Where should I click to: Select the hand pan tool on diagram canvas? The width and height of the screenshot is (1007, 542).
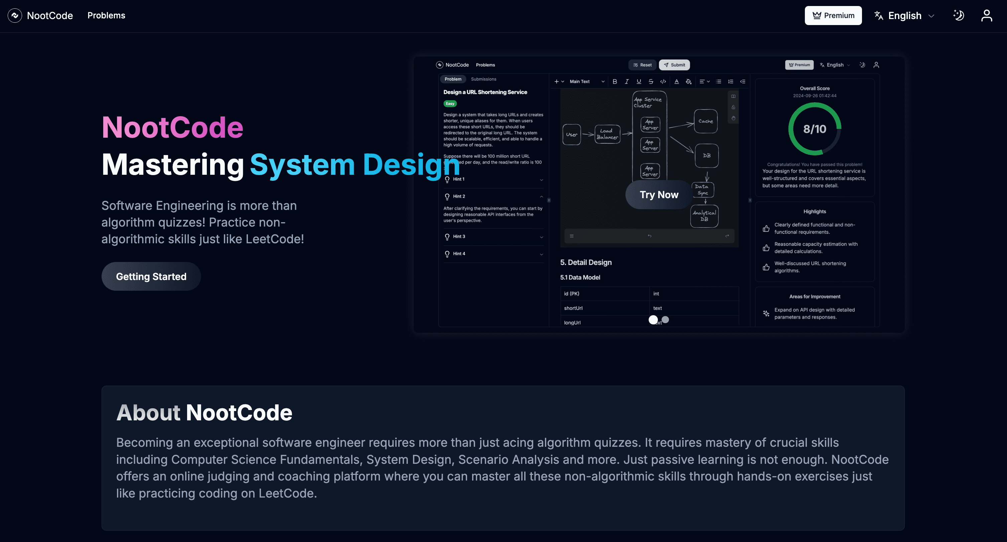pyautogui.click(x=733, y=118)
